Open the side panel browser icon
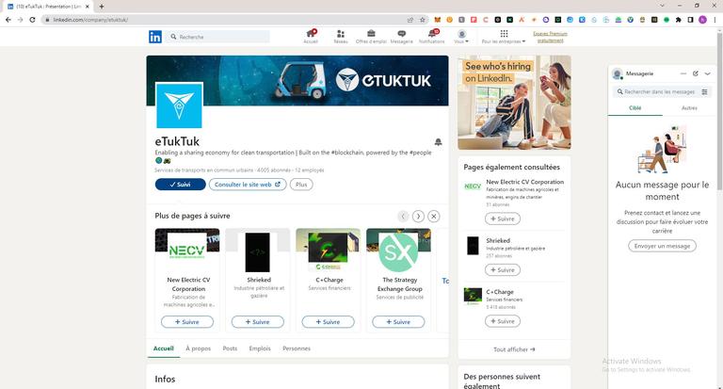Screen dimensions: 723x389 coord(690,20)
